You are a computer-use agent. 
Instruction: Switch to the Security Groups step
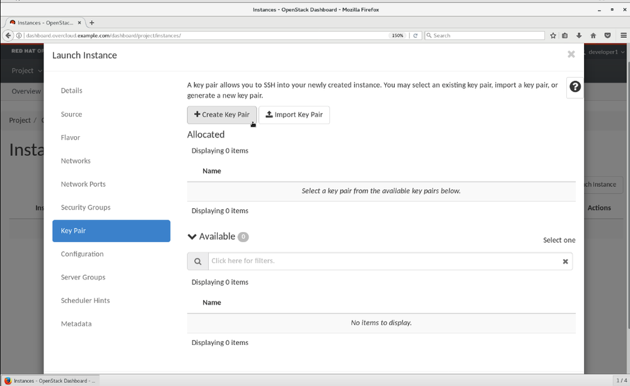coord(86,208)
